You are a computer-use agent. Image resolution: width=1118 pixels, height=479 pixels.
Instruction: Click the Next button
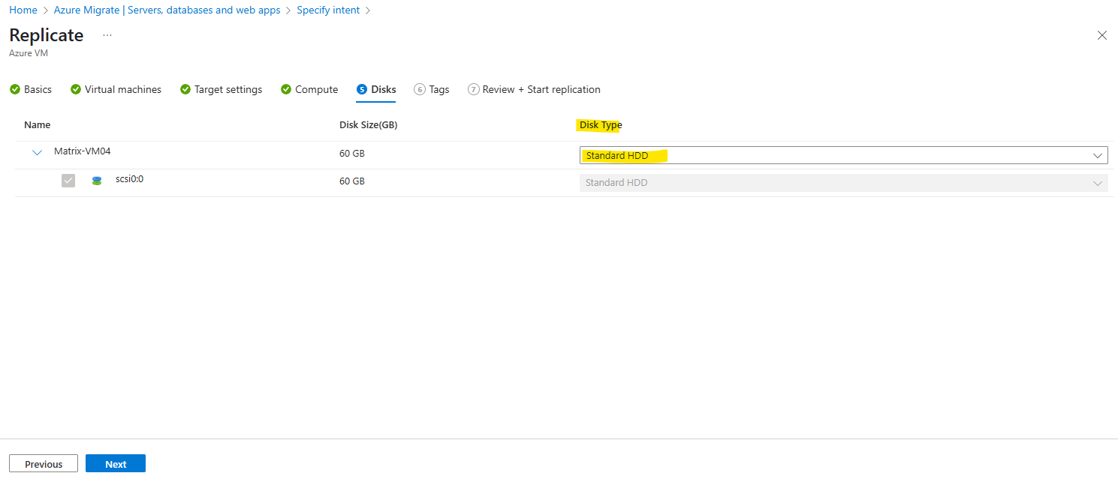tap(116, 464)
